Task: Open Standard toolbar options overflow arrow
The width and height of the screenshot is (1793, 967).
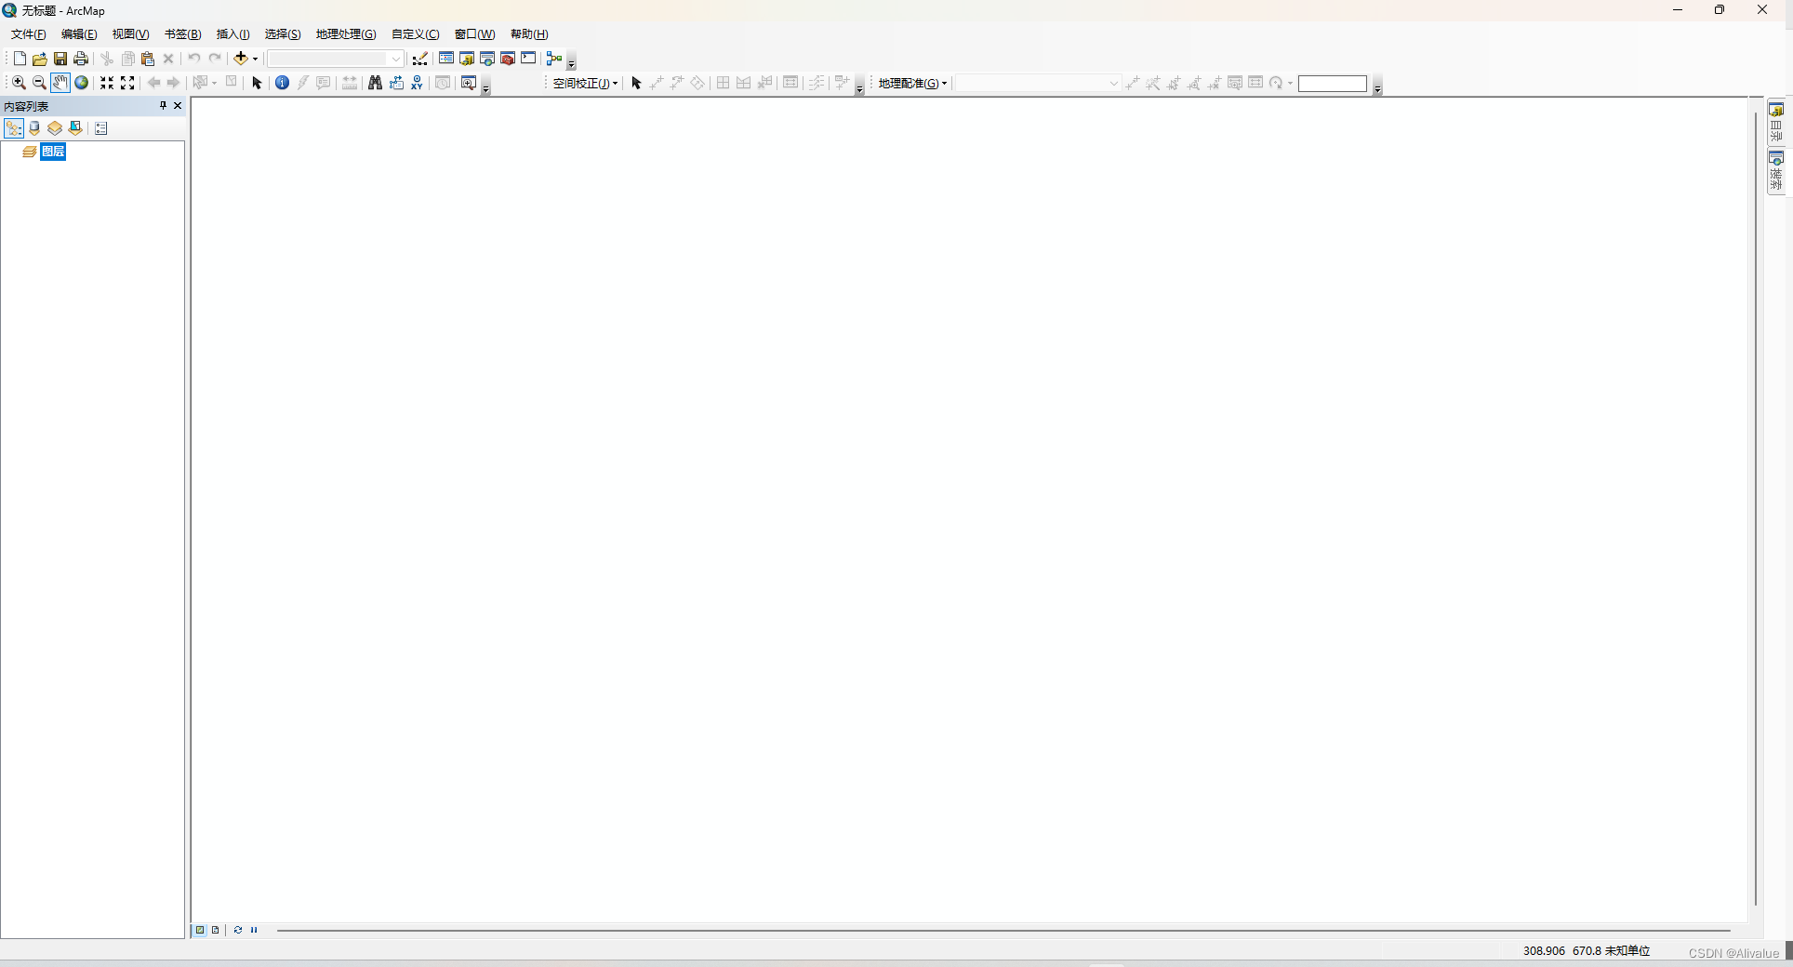Action: [x=571, y=62]
